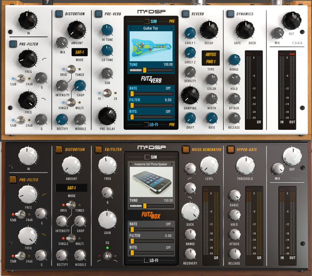Toggle FutzVerb Dynamics enable button

point(231,14)
